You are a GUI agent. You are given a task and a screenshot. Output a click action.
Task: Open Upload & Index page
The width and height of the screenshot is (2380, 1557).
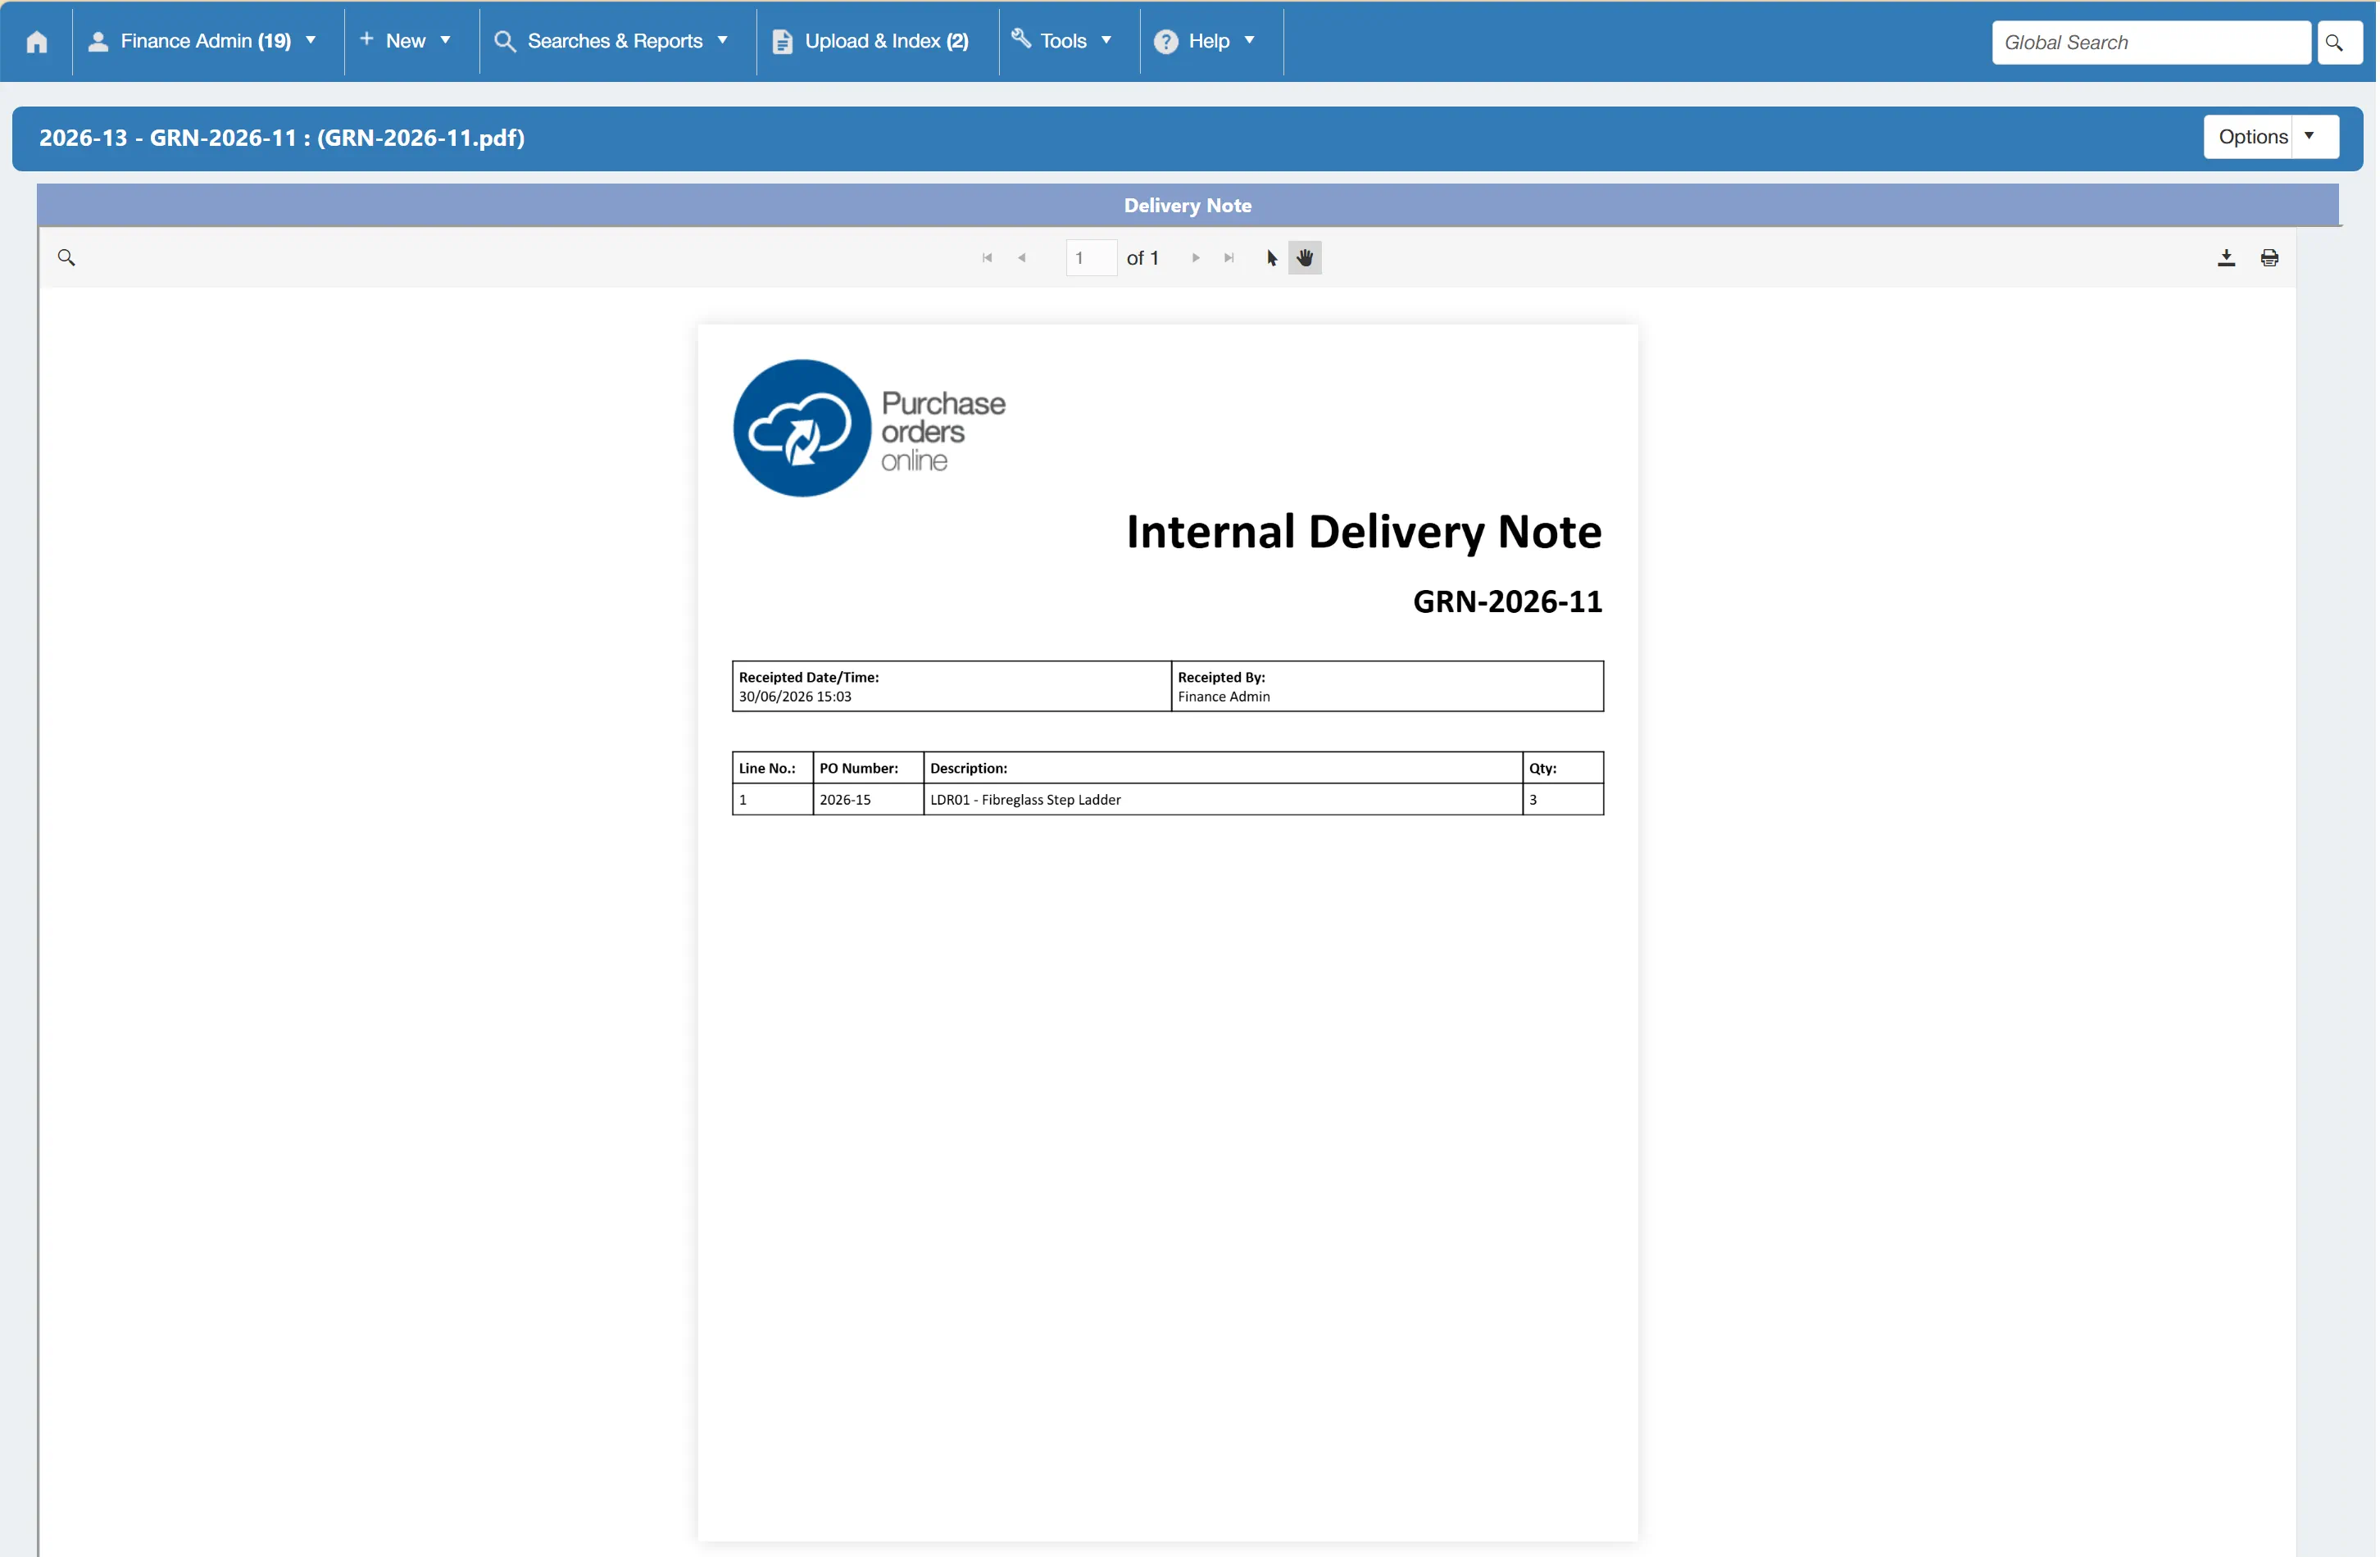(872, 41)
